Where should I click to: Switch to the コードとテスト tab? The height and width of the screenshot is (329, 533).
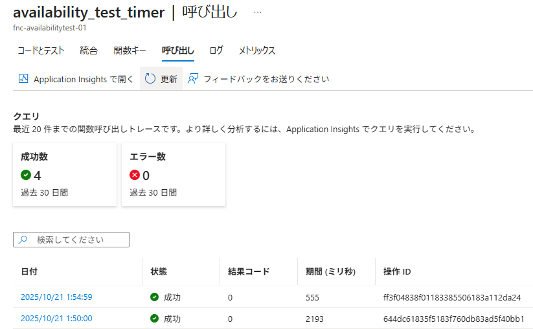coord(41,51)
